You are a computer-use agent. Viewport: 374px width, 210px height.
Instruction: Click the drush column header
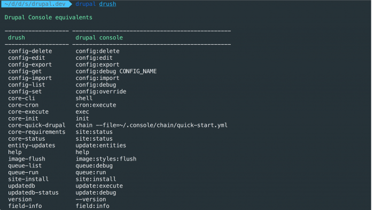(x=17, y=38)
